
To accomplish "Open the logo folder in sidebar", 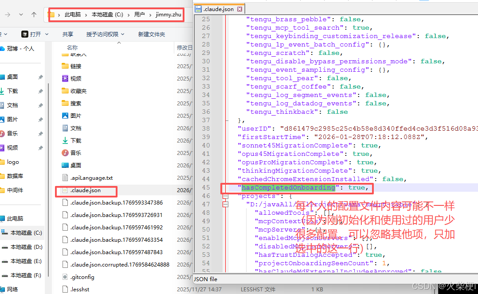I will tap(13, 162).
